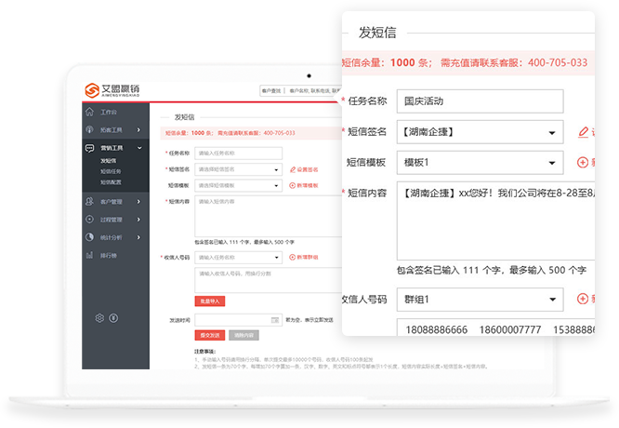Viewport: 619px width, 428px height.
Task: Click the grey 清除内容 button
Action: click(x=242, y=334)
